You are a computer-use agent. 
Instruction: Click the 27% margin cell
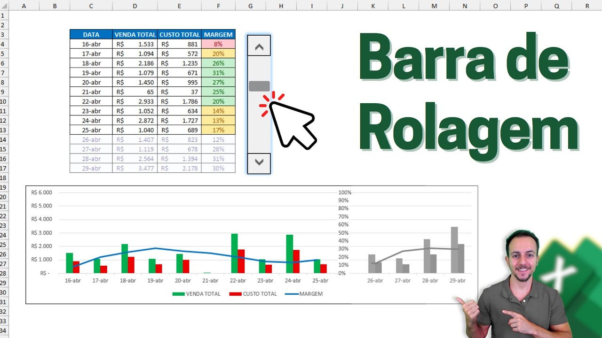pos(218,82)
